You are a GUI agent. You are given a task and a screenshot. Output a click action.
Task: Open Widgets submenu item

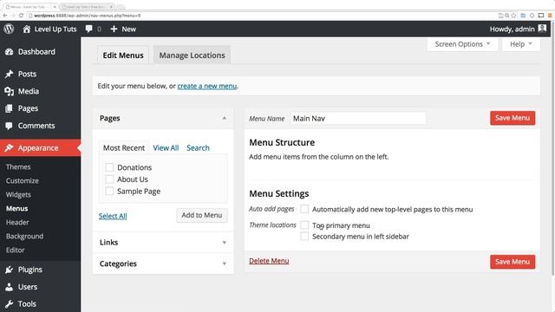tap(18, 194)
